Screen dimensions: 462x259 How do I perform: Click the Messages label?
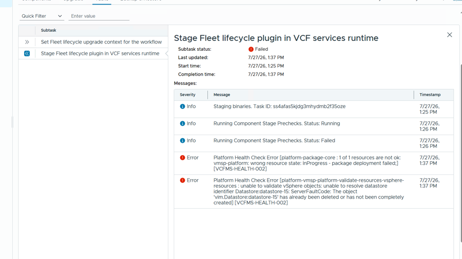[185, 83]
